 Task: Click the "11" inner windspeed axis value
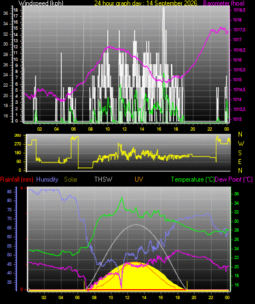[x=16, y=53]
